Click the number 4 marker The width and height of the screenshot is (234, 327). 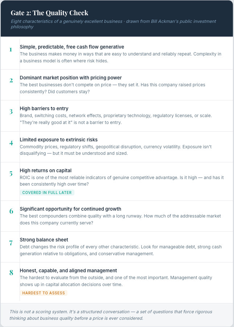11,143
